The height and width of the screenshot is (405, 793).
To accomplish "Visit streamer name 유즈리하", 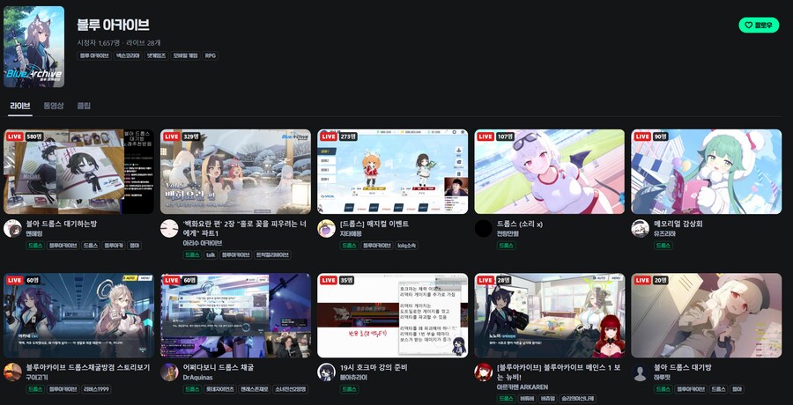I will pyautogui.click(x=664, y=234).
